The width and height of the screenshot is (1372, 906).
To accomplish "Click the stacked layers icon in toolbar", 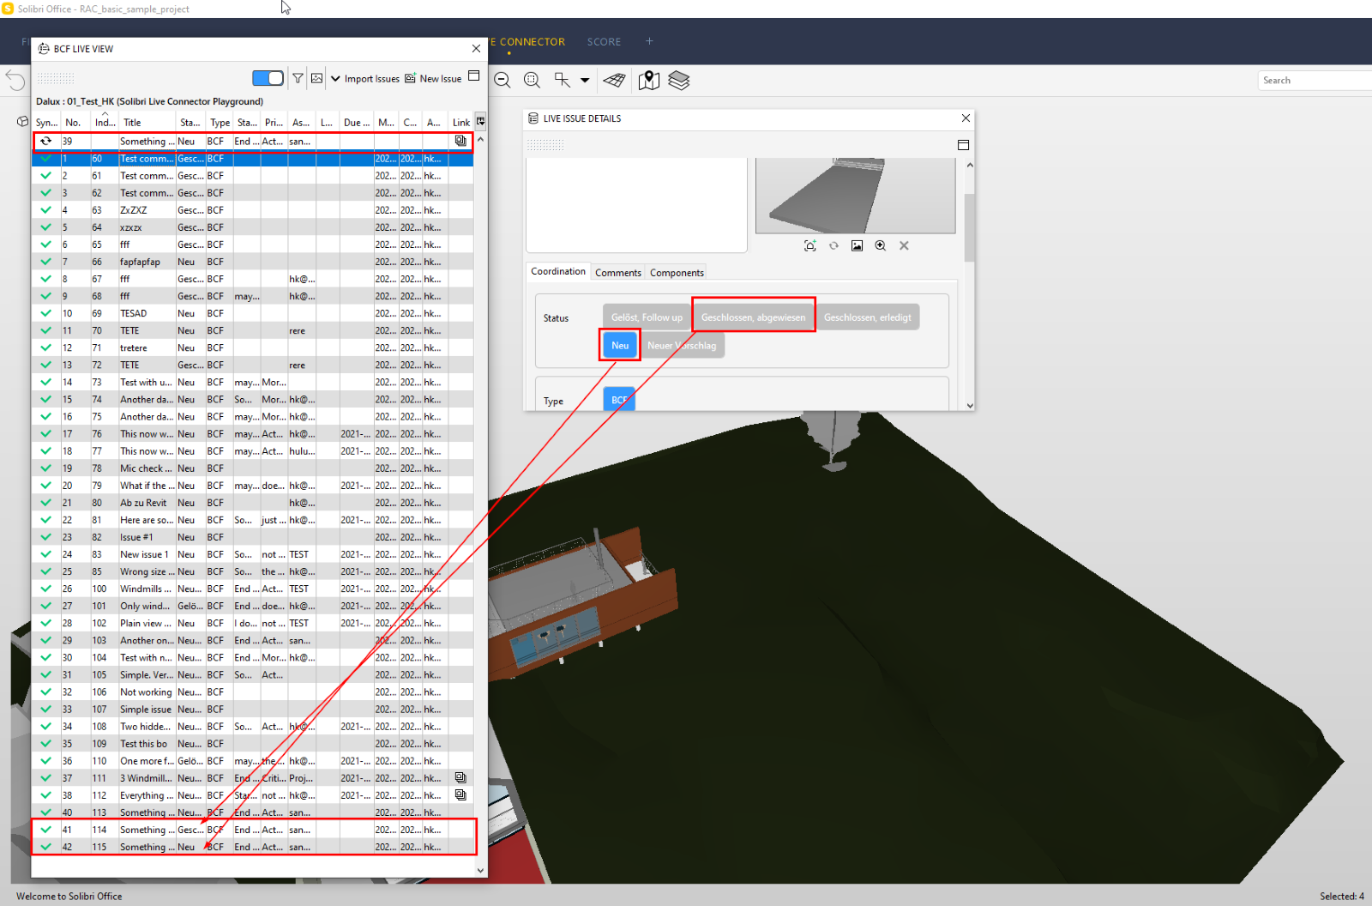I will point(679,80).
